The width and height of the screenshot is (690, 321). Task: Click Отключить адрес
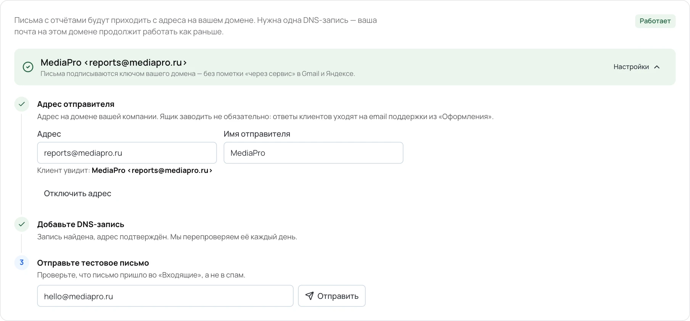coord(77,194)
